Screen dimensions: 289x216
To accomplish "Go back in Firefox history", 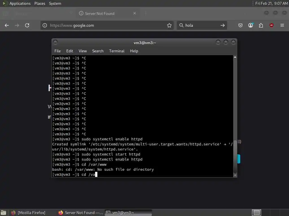I will (x=7, y=25).
